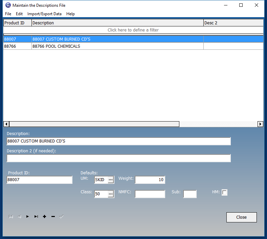The width and height of the screenshot is (267, 239).
Task: Click the Description text field
Action: pos(118,141)
